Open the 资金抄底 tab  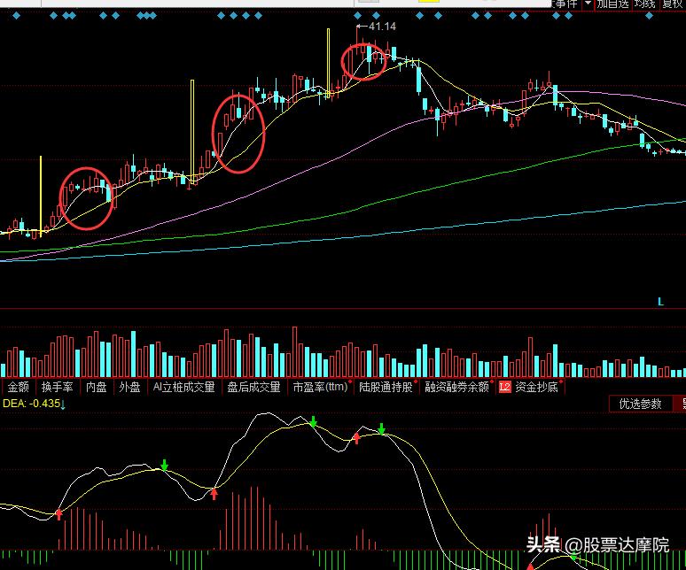click(x=536, y=387)
